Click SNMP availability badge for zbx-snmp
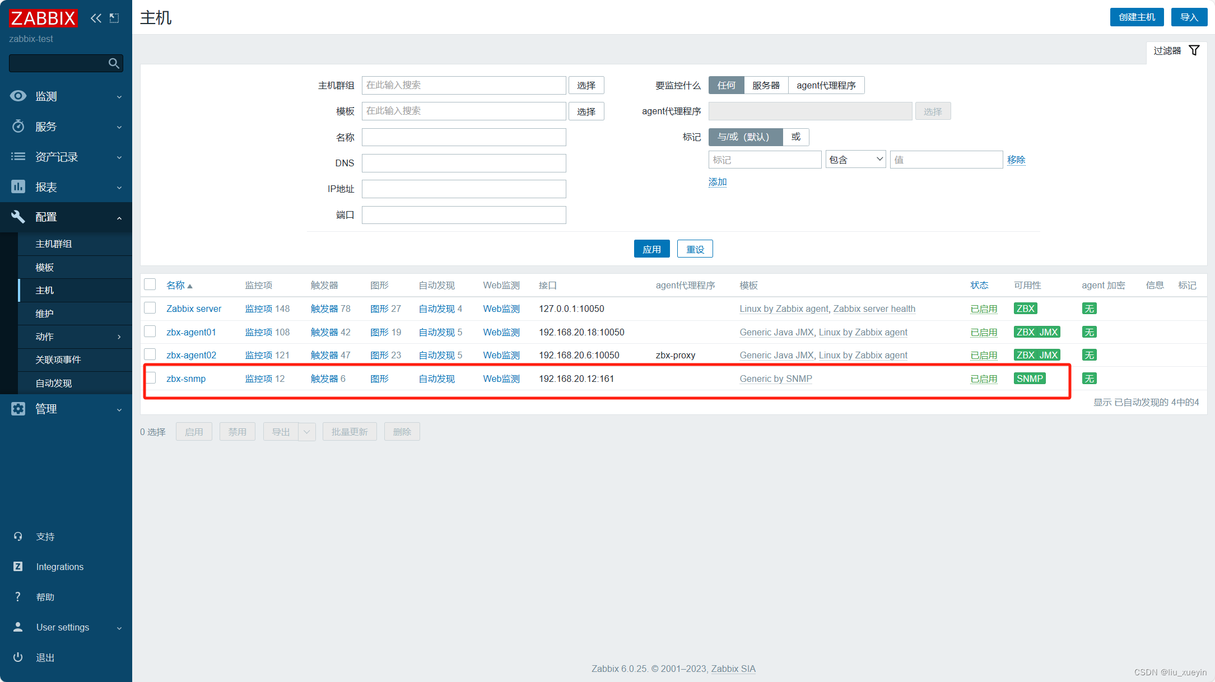 [x=1030, y=379]
